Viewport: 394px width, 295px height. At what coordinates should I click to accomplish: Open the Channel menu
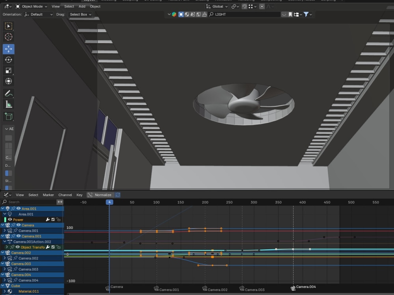coord(65,195)
